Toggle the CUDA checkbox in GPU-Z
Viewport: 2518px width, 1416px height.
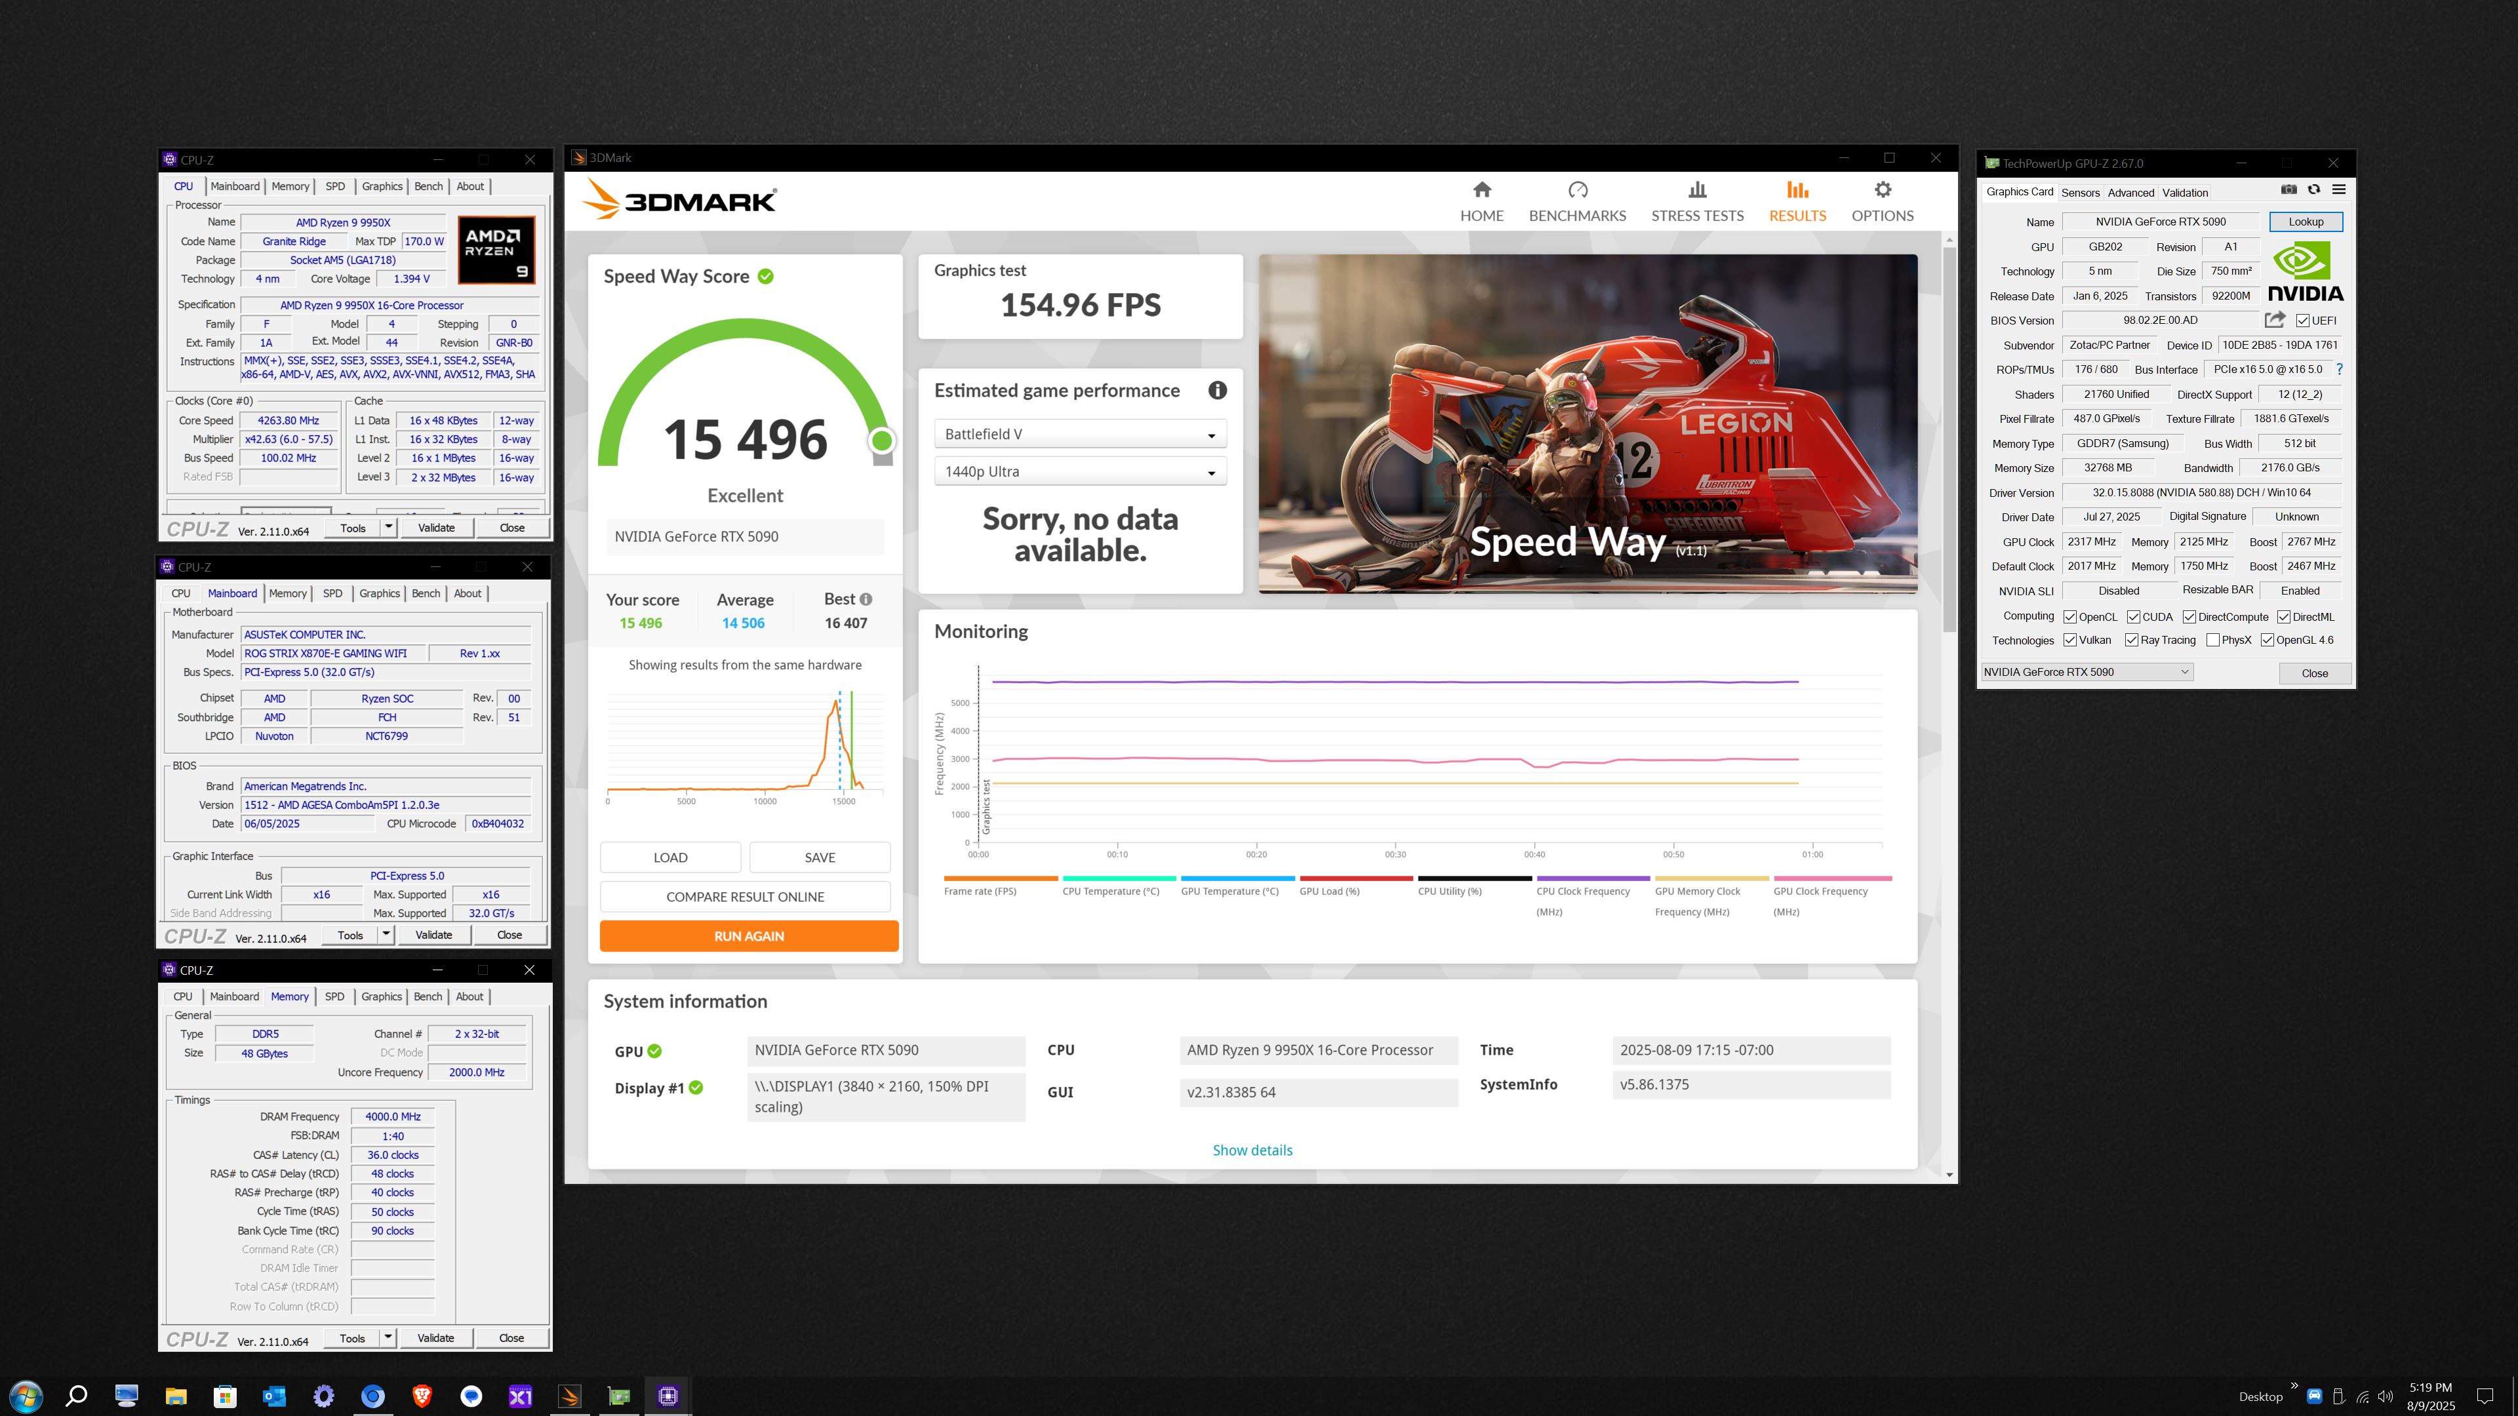[x=2134, y=617]
